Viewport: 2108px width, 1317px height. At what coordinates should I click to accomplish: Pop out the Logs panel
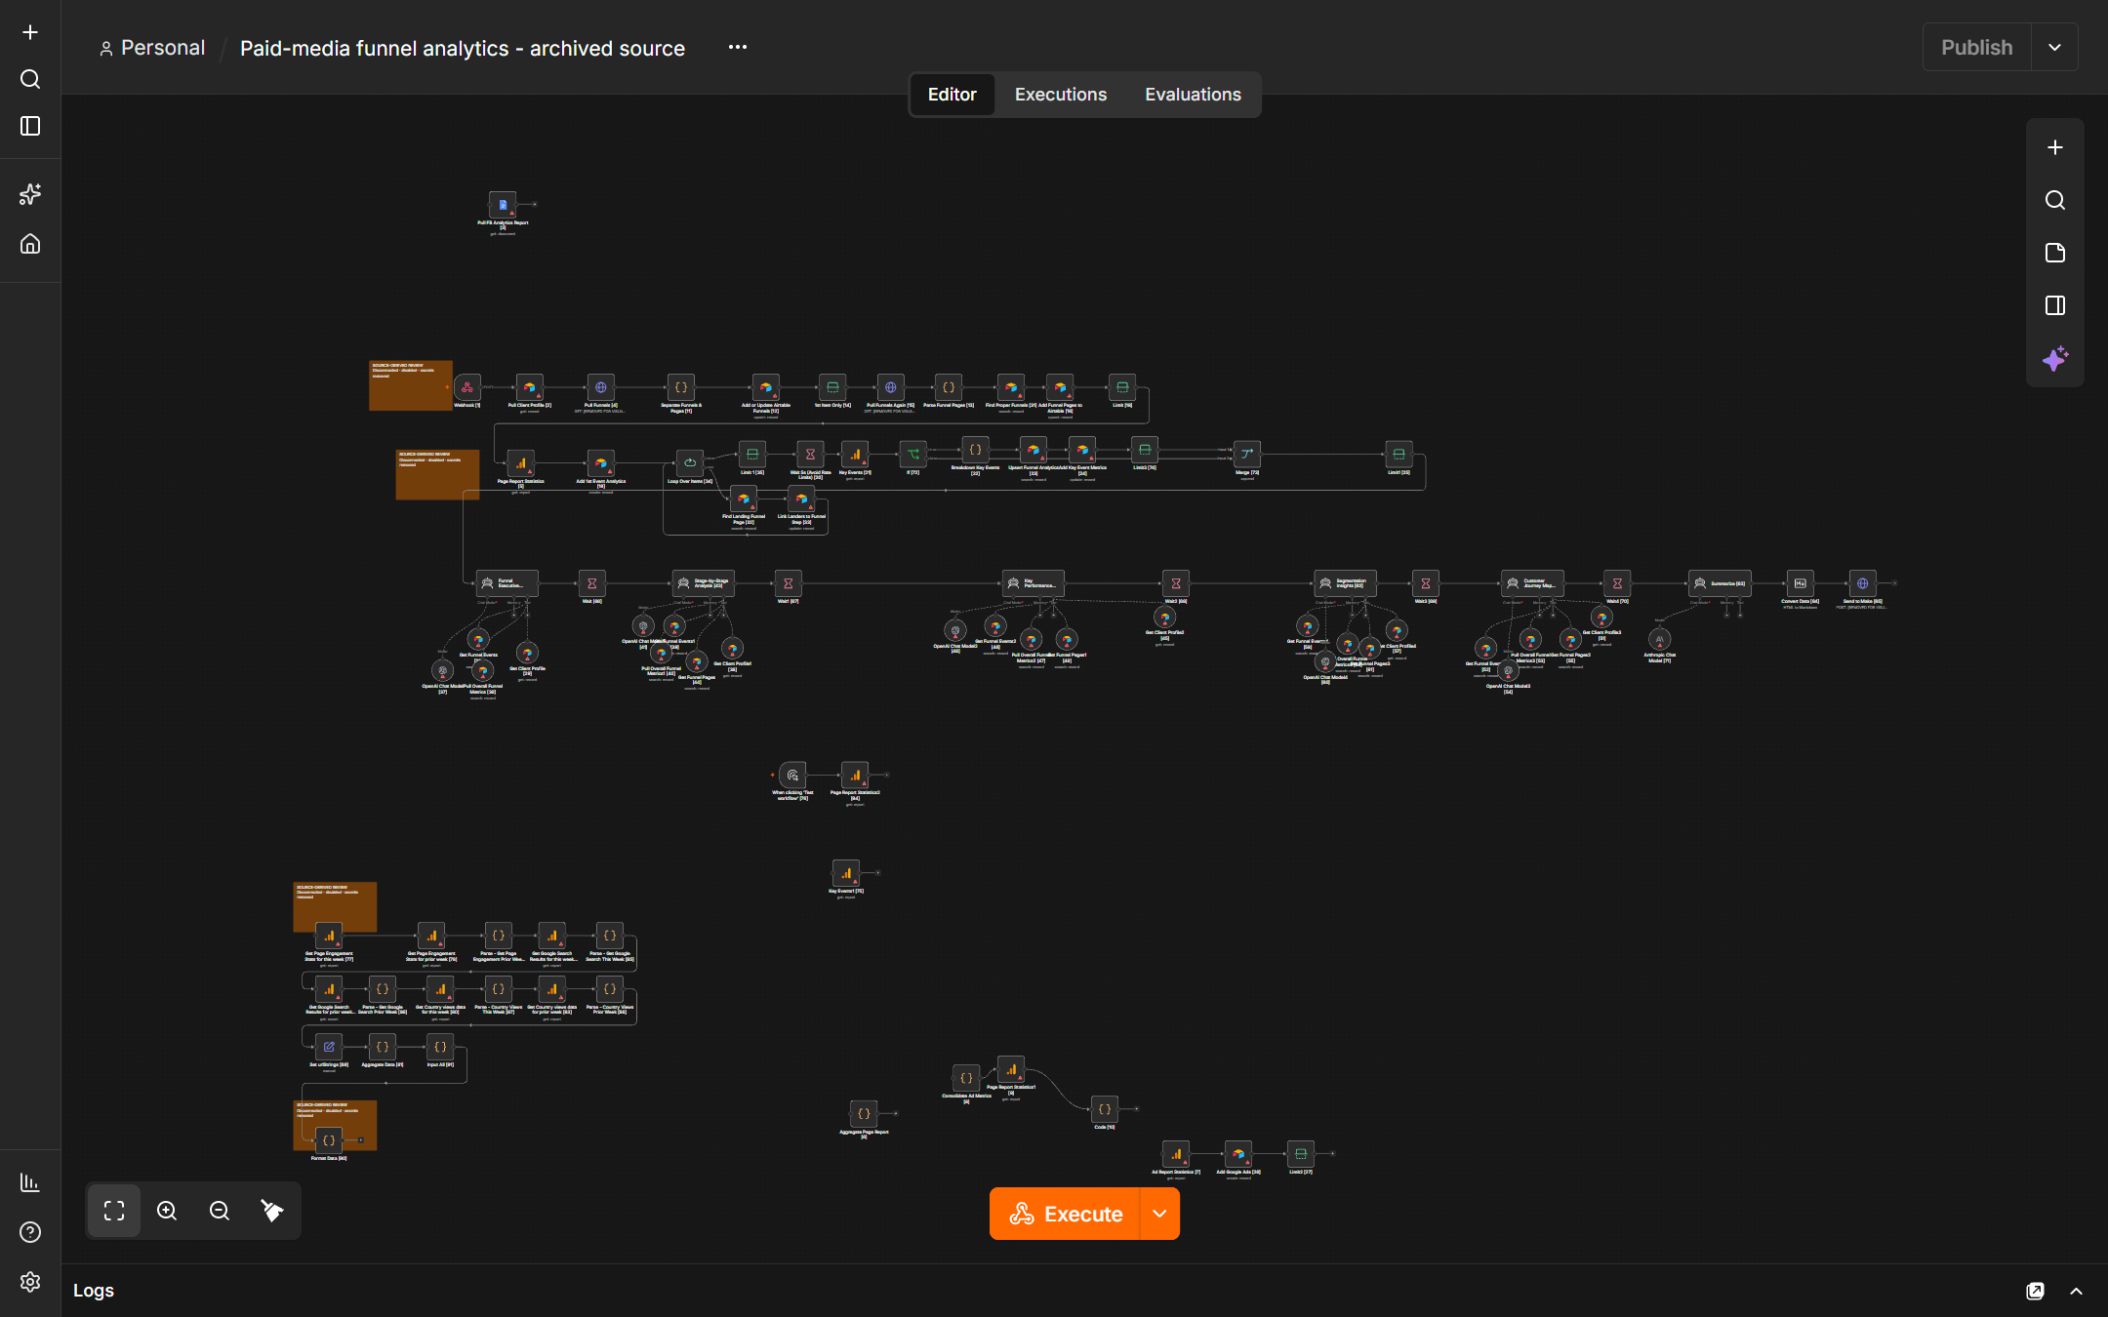tap(2035, 1291)
